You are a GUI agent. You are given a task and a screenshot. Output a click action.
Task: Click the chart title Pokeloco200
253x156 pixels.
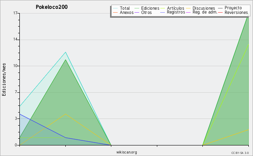point(51,7)
